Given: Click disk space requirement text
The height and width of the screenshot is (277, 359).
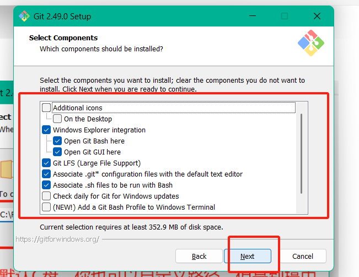Looking at the screenshot, I should point(131,227).
